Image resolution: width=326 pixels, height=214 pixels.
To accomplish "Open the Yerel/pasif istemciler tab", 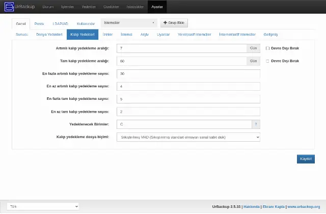I will click(194, 35).
